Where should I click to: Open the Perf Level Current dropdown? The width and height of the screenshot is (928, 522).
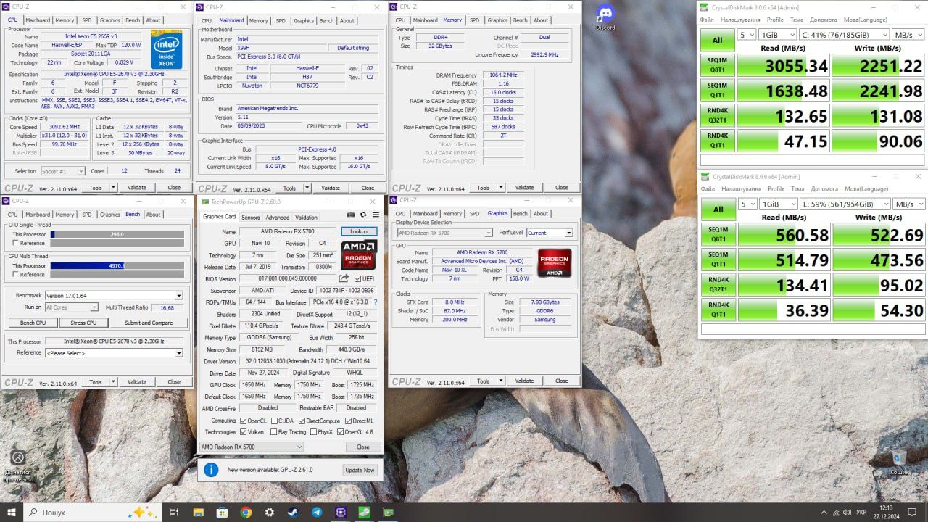550,233
